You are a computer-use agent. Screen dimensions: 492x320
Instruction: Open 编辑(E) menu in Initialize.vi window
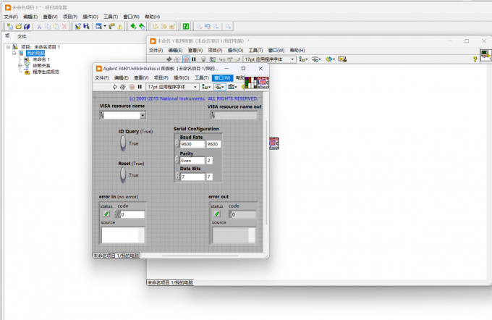pyautogui.click(x=121, y=78)
